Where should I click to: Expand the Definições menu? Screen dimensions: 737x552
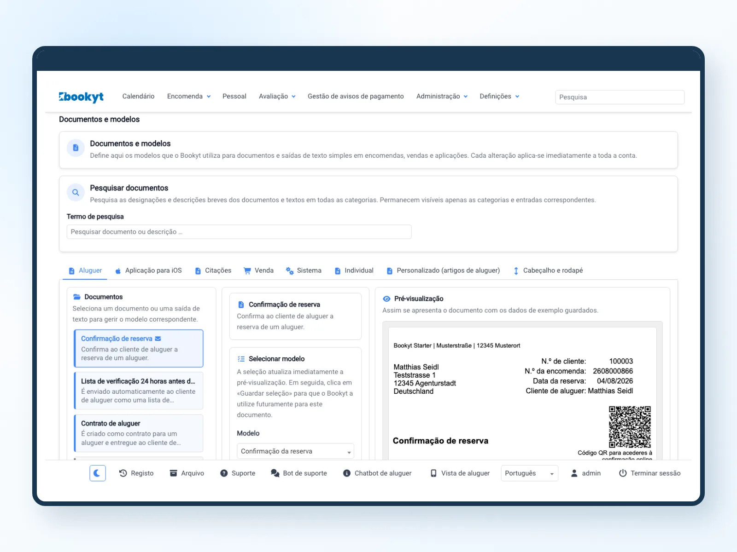tap(499, 96)
